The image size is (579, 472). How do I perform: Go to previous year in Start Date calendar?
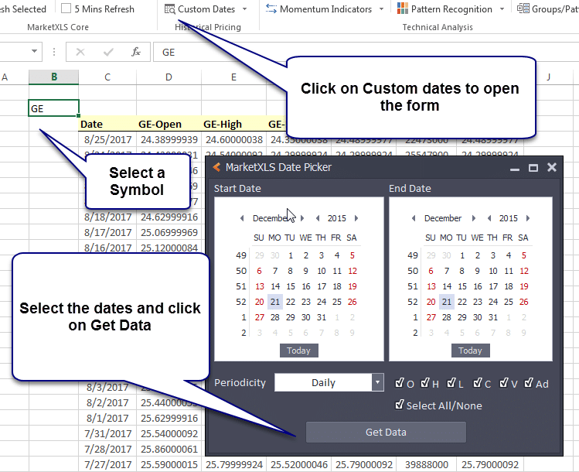click(x=318, y=218)
